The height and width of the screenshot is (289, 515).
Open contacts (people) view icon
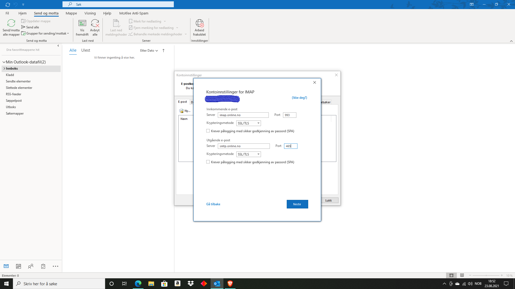(x=31, y=266)
